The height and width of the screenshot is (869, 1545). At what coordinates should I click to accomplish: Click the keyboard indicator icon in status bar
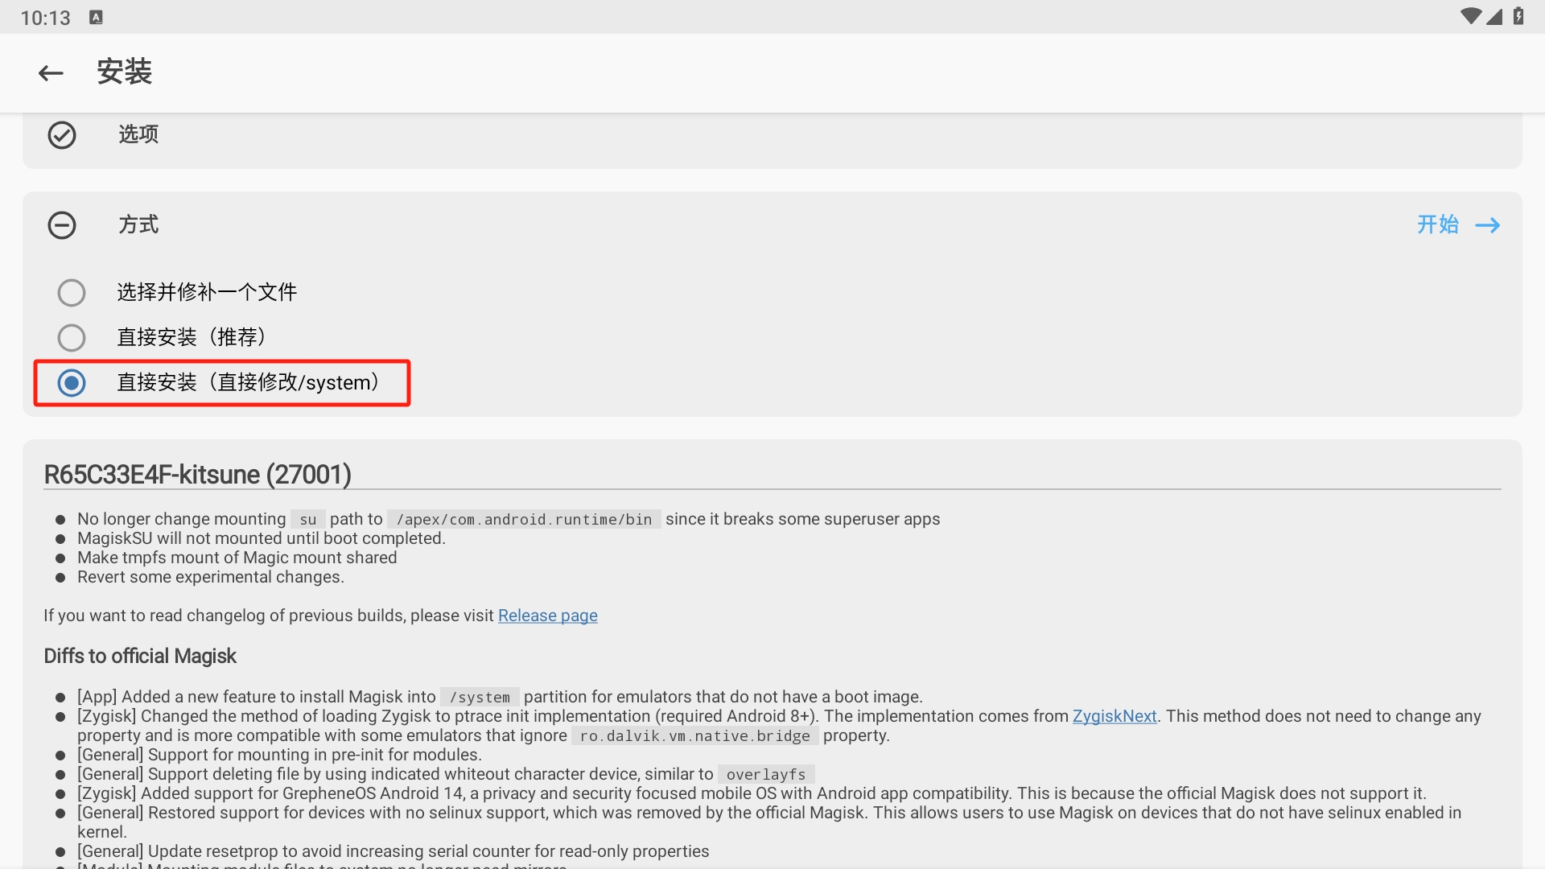pyautogui.click(x=96, y=18)
